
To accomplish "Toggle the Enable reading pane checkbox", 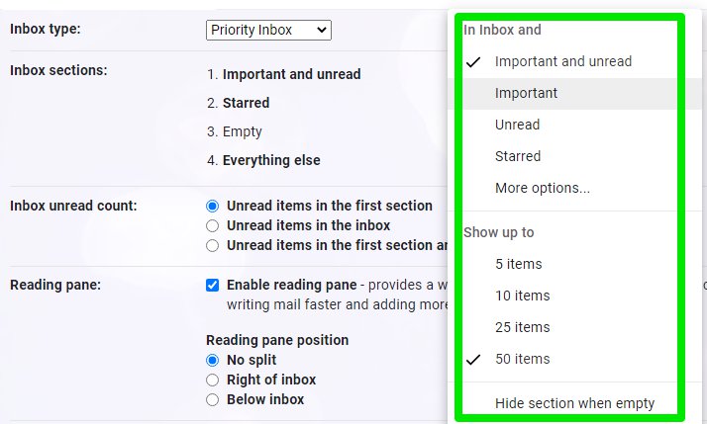I will [x=213, y=286].
